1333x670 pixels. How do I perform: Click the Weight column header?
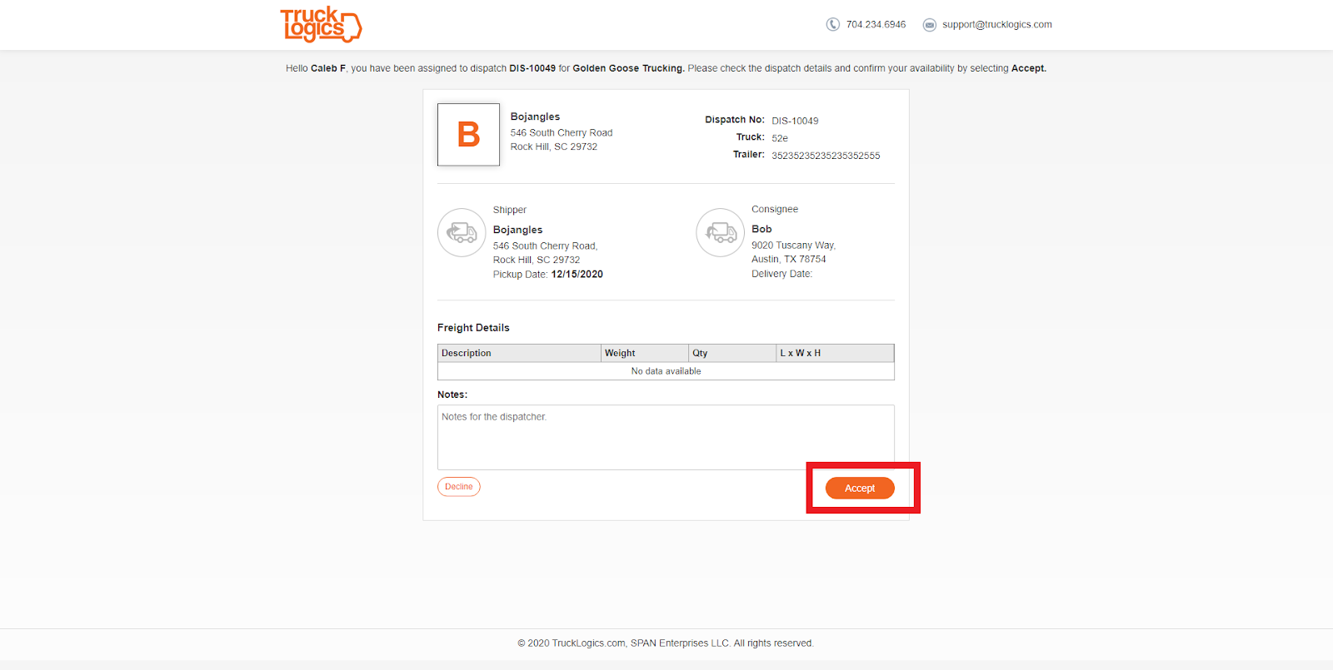coord(645,353)
